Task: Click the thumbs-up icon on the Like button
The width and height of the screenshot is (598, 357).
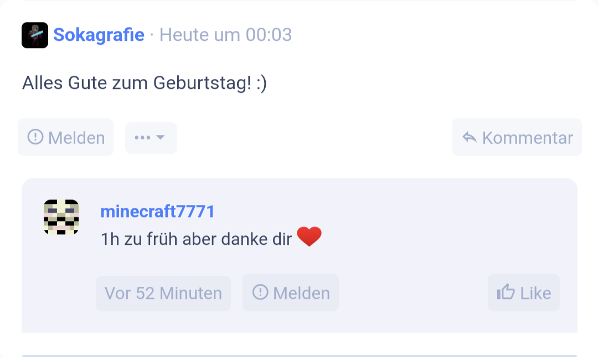Action: pos(504,292)
